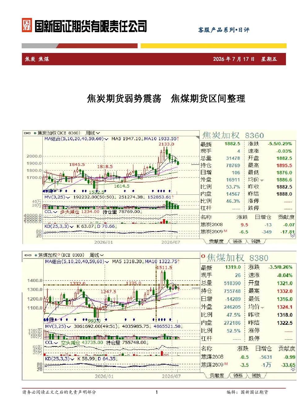Viewport: 307px width, 417px height.
Task: Click 2026/01 date label on 焦炭 chart axis
Action: 103,242
